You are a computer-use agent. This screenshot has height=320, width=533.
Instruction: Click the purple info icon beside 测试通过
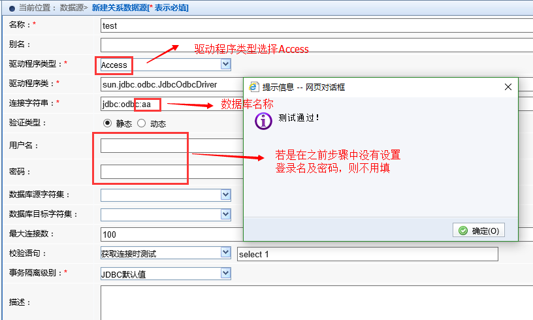coord(263,121)
